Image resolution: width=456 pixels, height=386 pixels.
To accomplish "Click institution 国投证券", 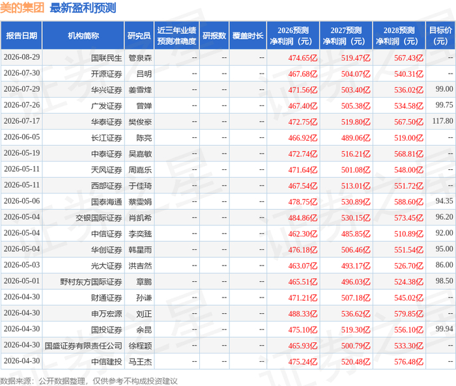I will coord(106,329).
